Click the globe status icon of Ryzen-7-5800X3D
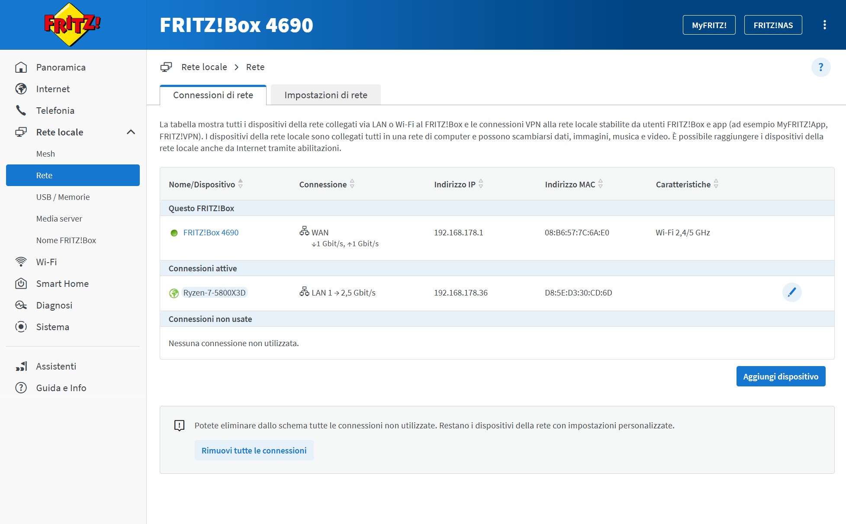The width and height of the screenshot is (846, 524). (174, 293)
